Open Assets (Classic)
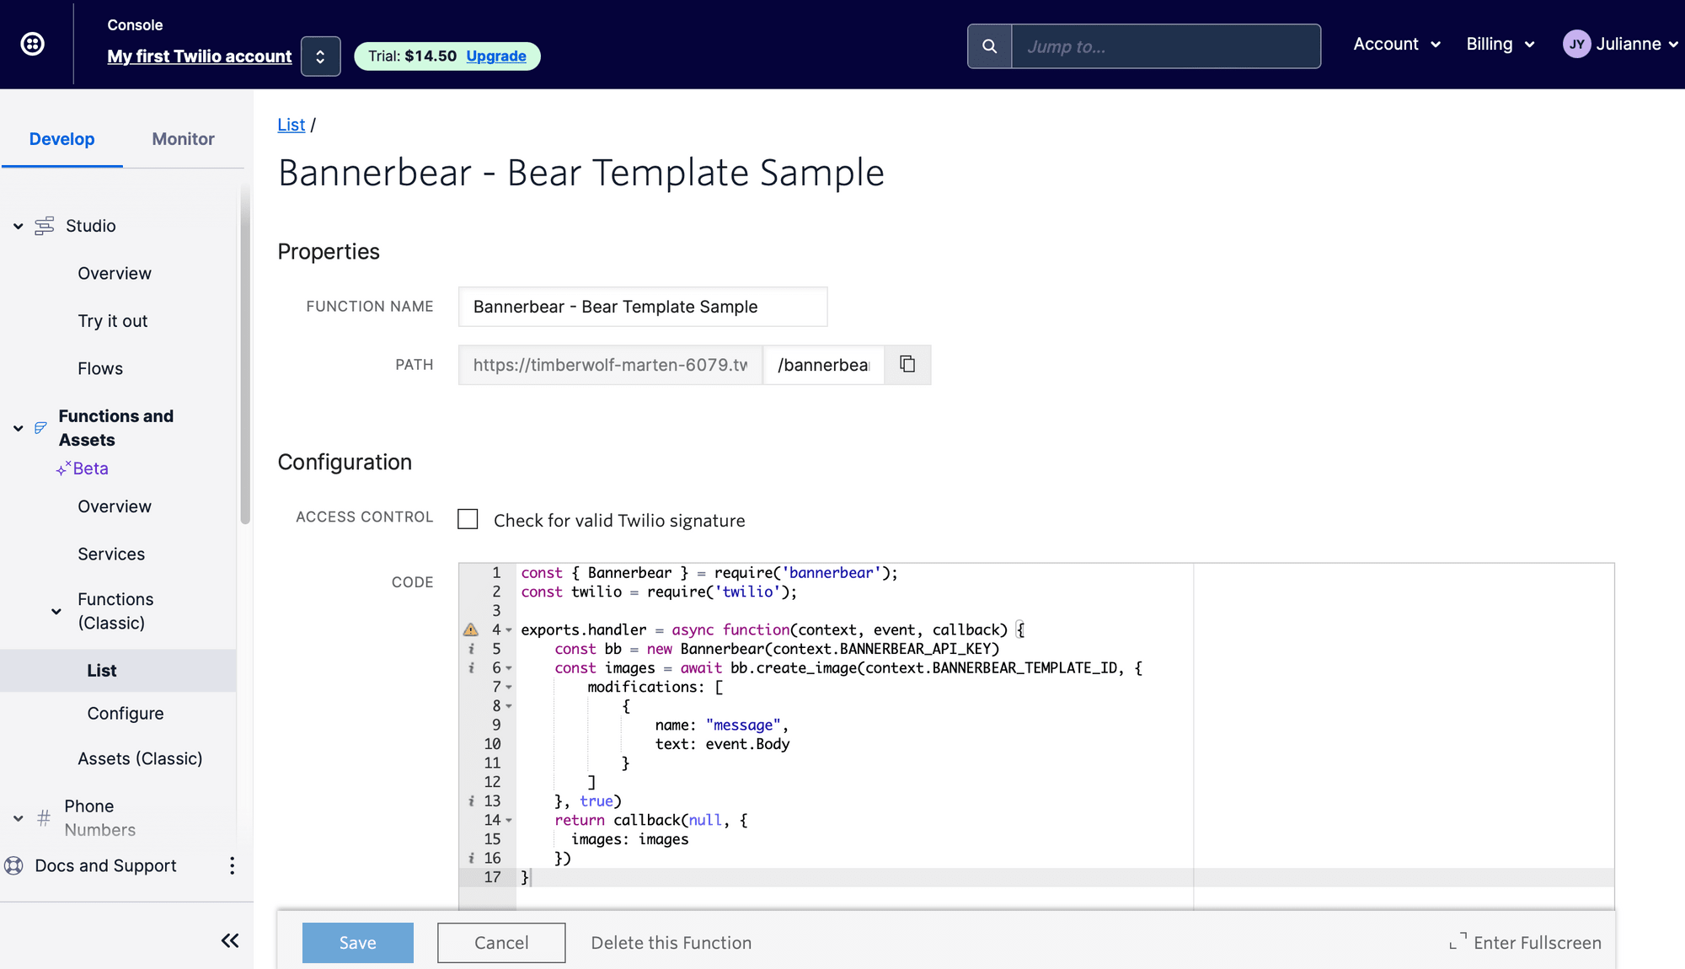 140,758
